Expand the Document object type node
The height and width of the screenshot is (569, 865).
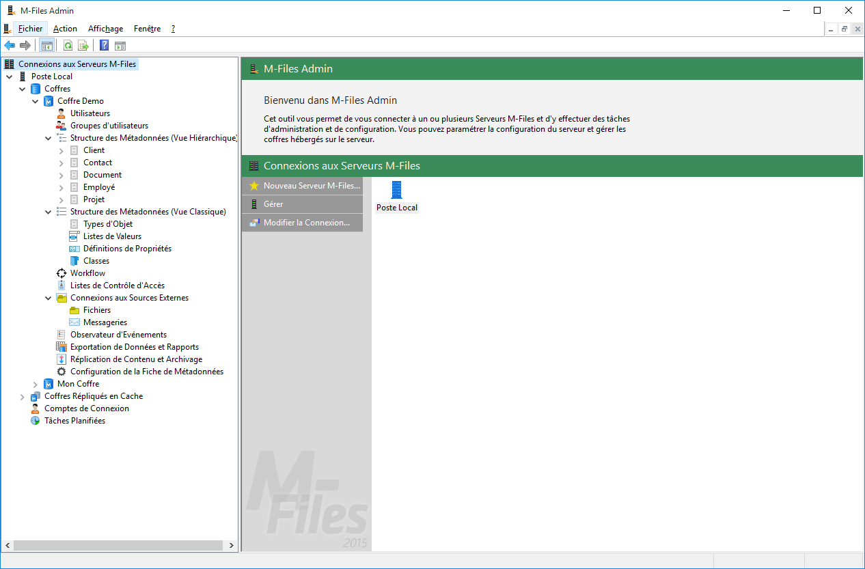[61, 175]
